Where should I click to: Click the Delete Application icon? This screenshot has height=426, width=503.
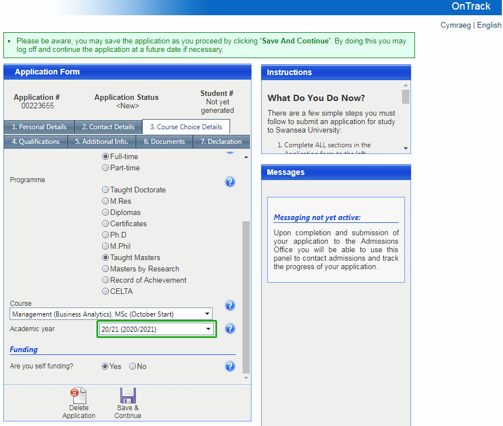point(78,396)
